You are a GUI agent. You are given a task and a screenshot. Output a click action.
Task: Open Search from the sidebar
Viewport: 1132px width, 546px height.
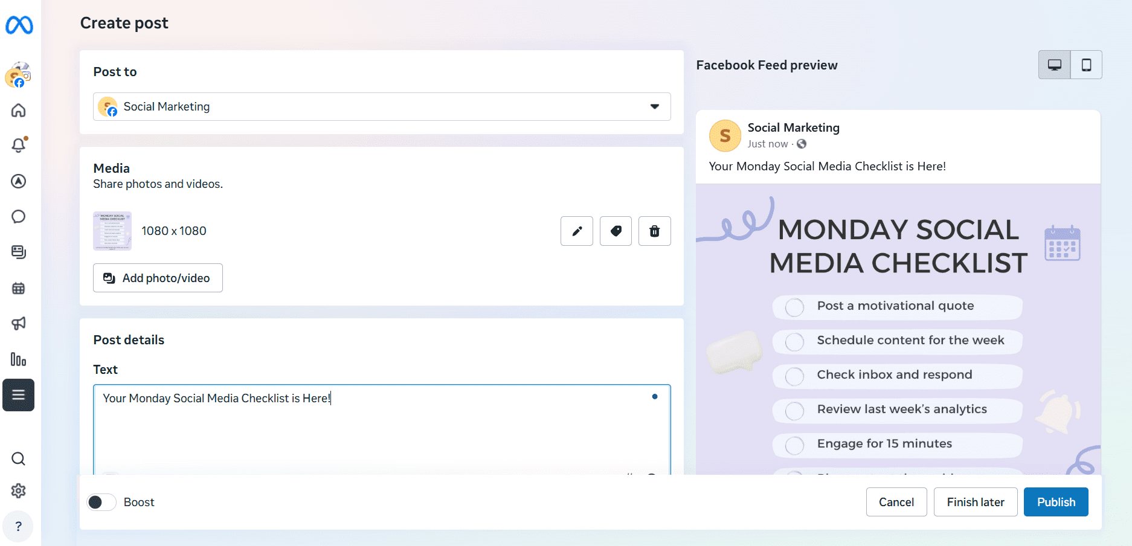[18, 459]
